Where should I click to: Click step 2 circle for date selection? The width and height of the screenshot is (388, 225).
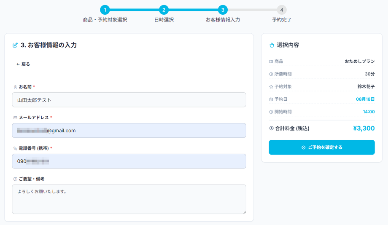point(164,10)
